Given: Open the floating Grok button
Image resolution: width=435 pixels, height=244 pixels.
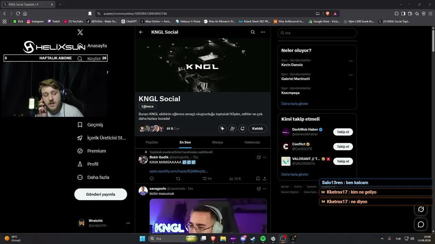Looking at the screenshot, I should [421, 209].
